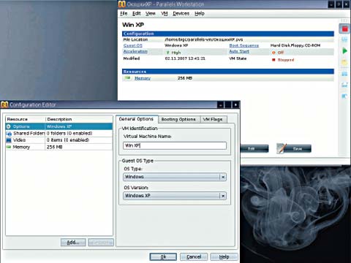Click the Memory chip icon in Configuration Editor
Image resolution: width=351 pixels, height=263 pixels.
click(x=9, y=147)
